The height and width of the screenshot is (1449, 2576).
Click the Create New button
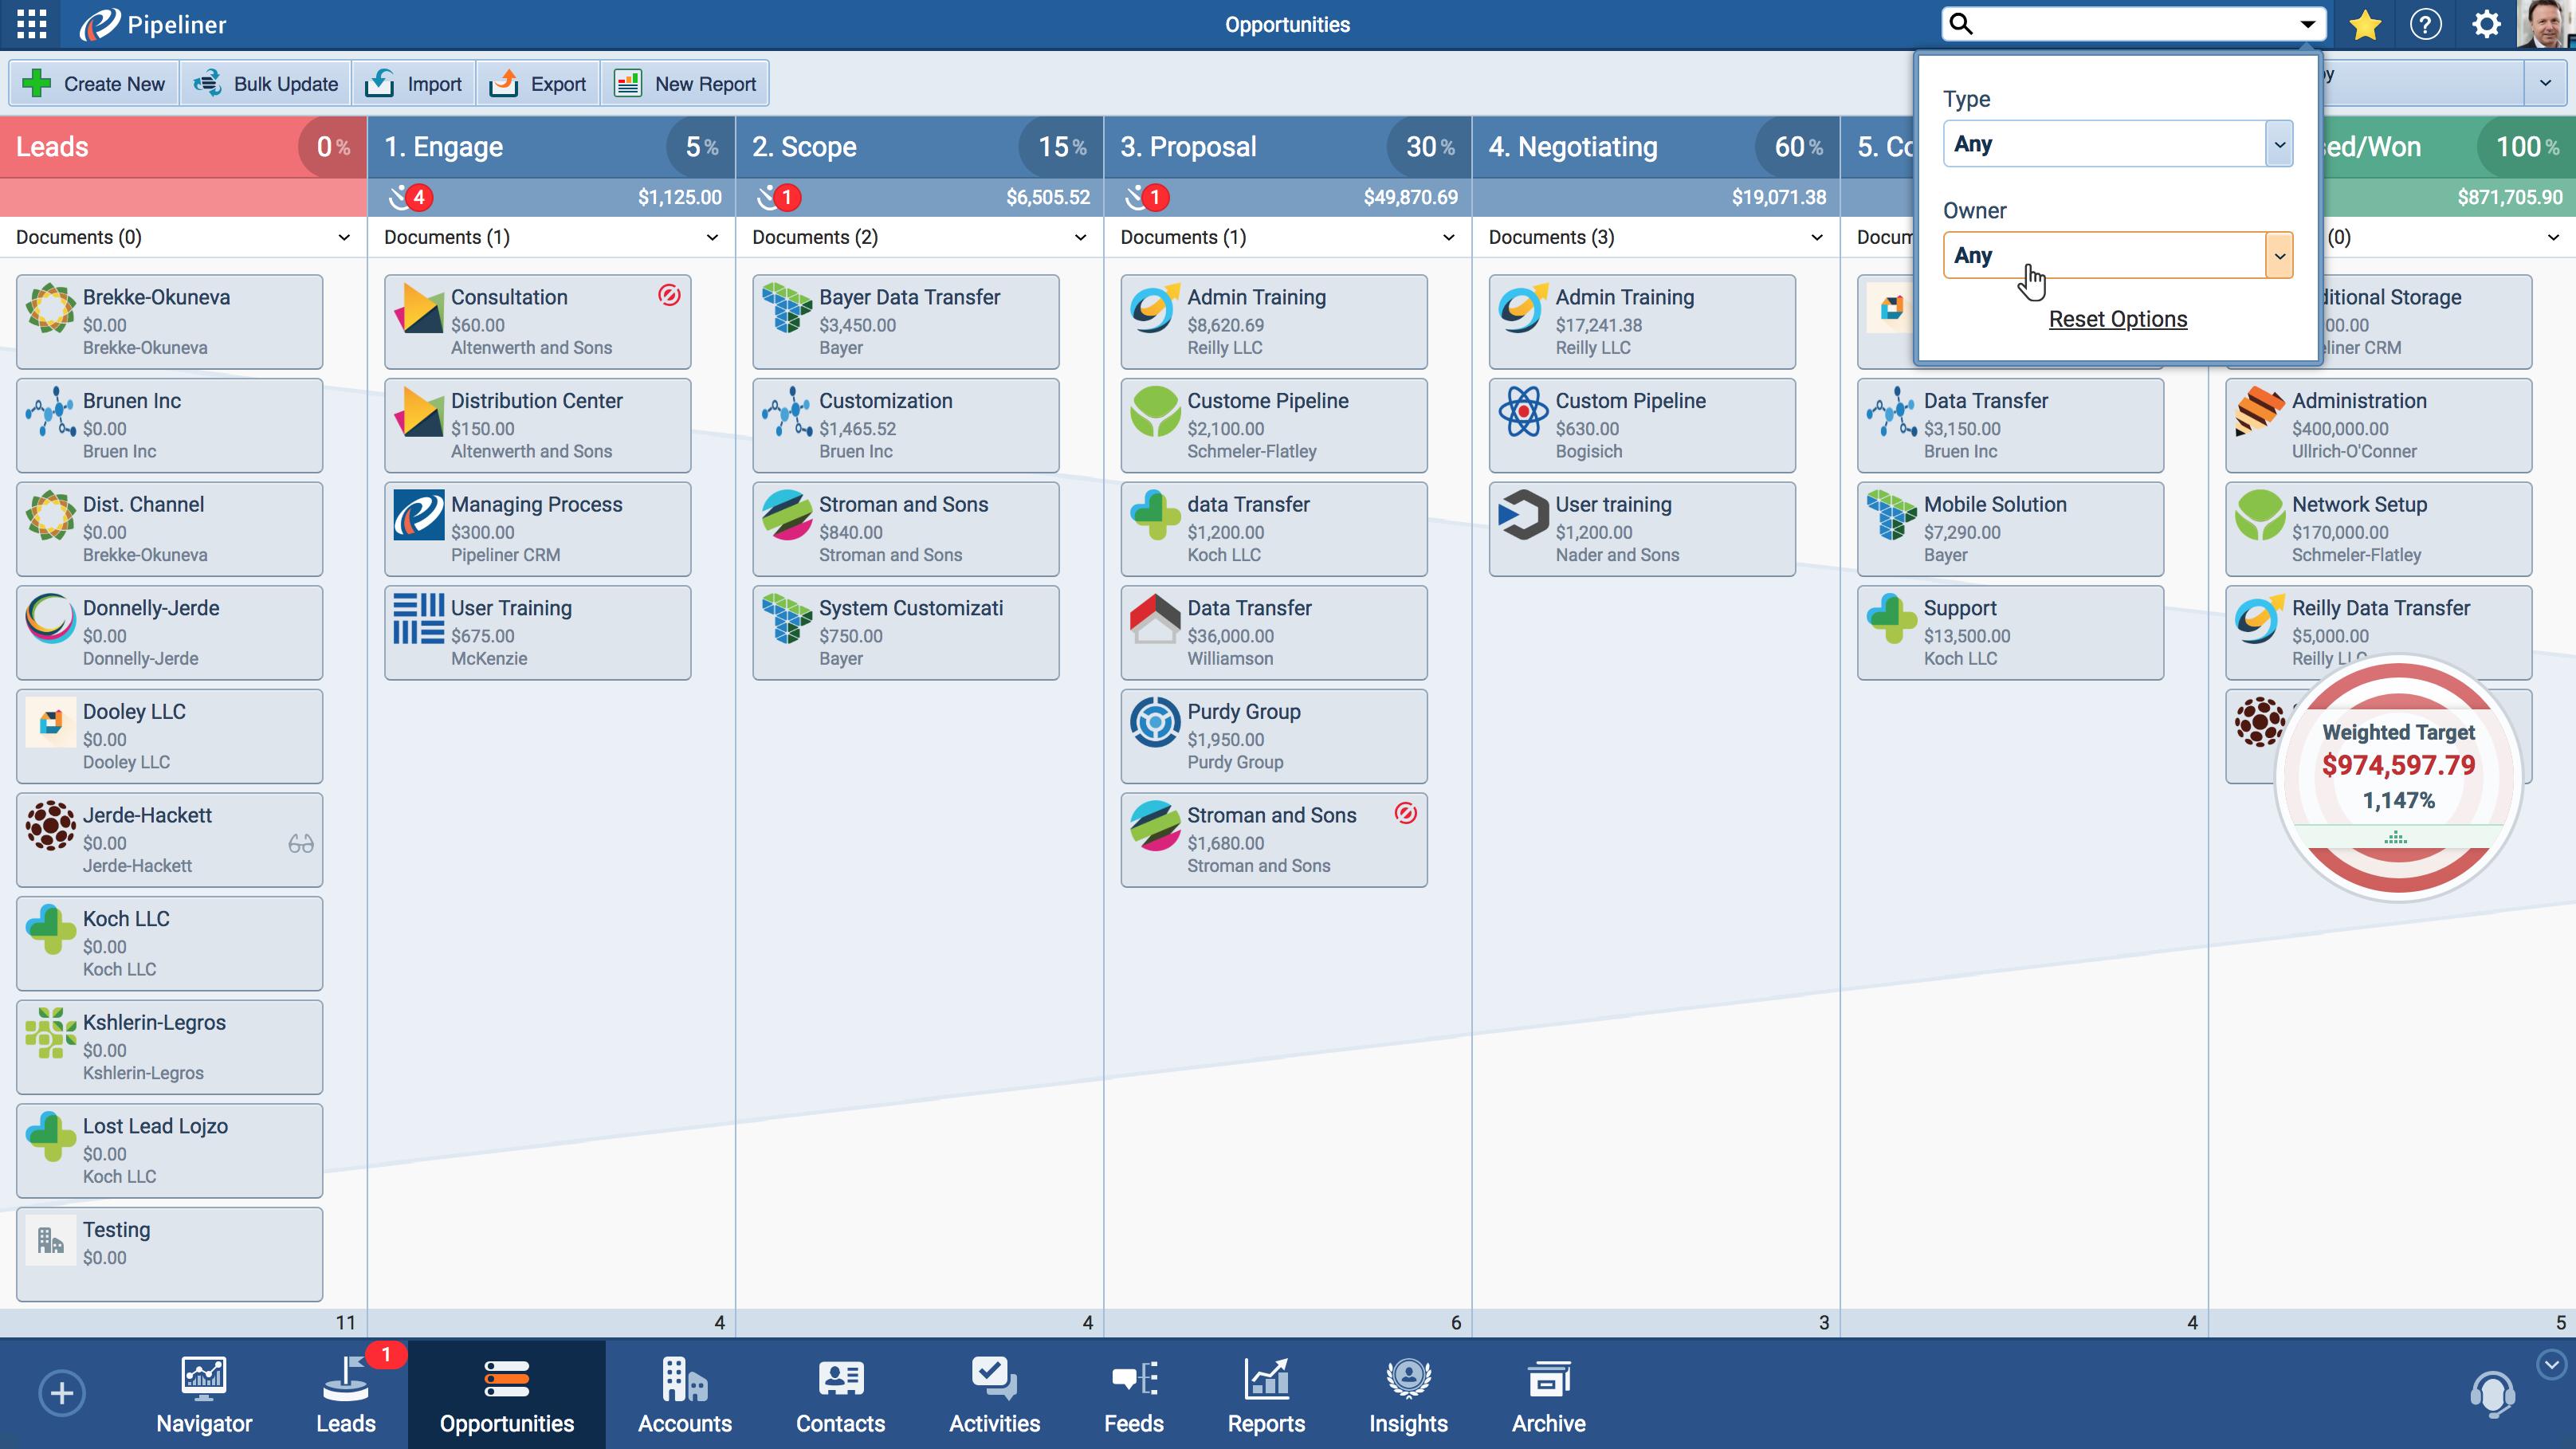[x=94, y=84]
